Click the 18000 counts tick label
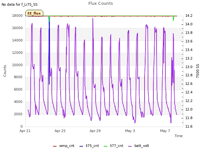This screenshot has height=152, width=202. click(x=17, y=16)
